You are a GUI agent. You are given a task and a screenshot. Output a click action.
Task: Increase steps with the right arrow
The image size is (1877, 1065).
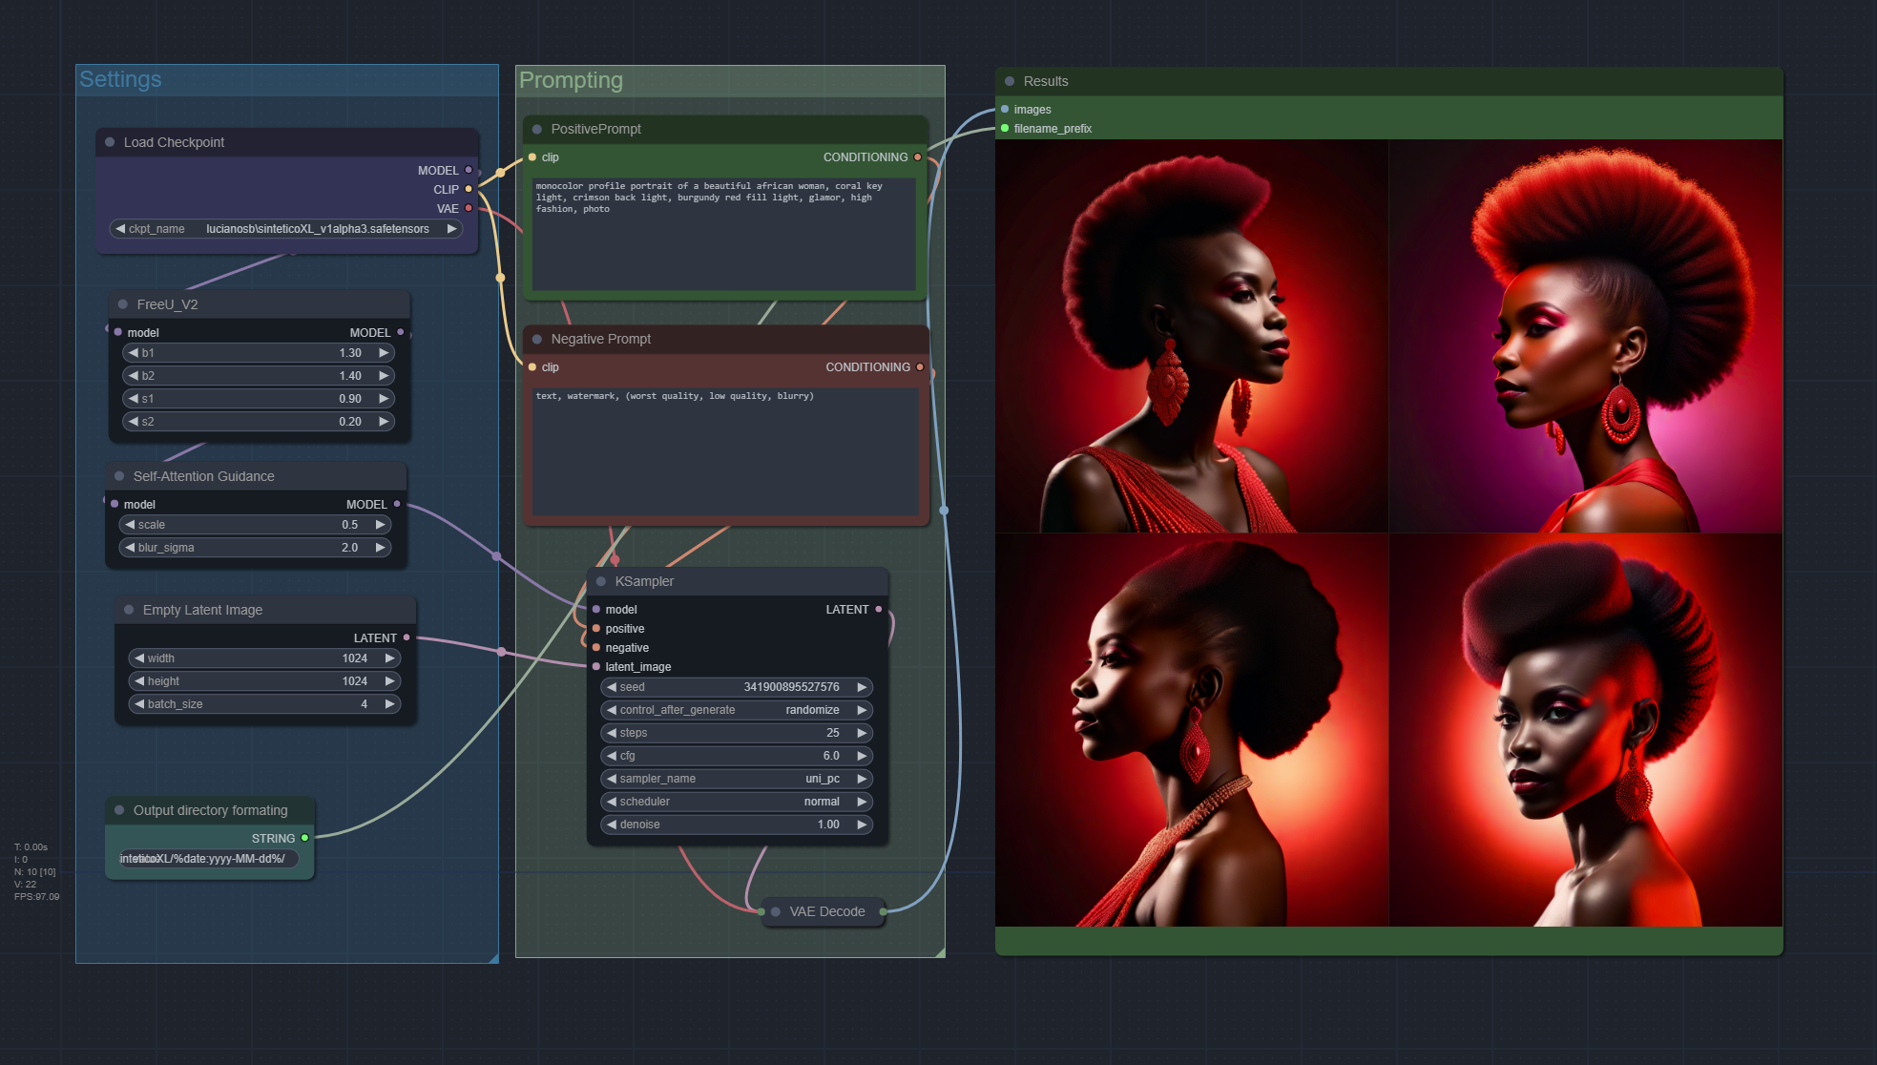tap(862, 733)
